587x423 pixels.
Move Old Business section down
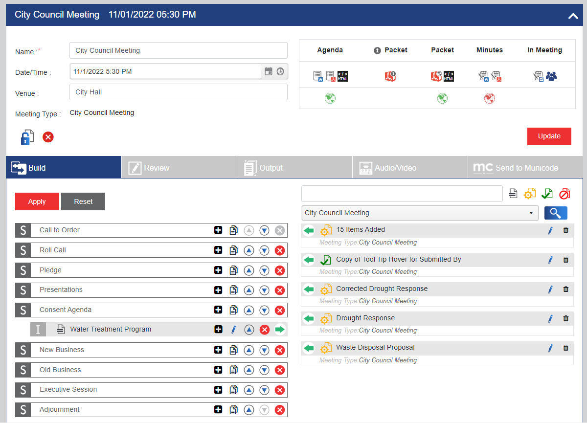[265, 370]
